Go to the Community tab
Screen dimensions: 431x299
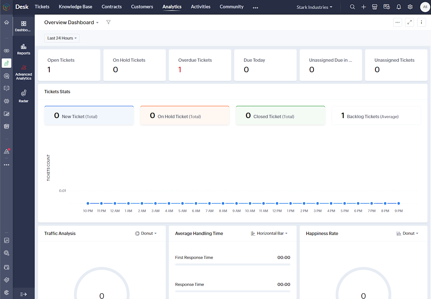click(232, 7)
